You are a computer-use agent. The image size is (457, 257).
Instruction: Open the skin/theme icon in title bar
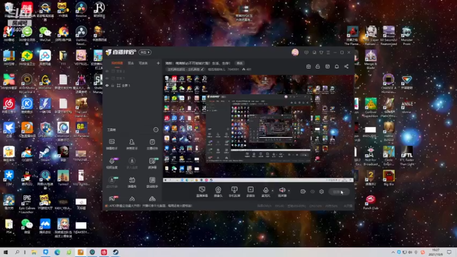tap(321, 53)
